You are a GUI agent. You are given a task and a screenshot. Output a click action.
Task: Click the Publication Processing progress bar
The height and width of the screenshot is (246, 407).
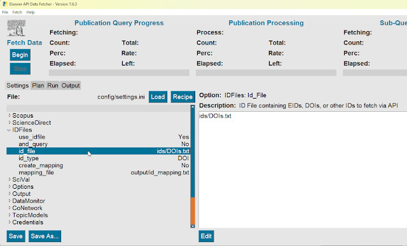coord(266,72)
